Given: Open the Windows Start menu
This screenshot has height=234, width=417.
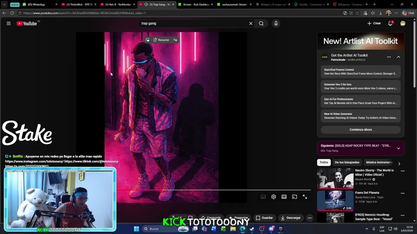Looking at the screenshot, I should point(137,229).
